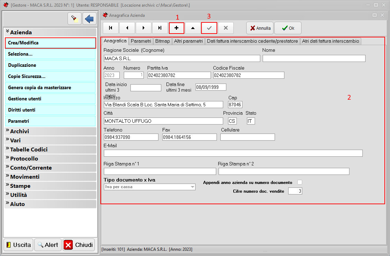Click the E-Mail input field
This screenshot has height=256, width=390.
pyautogui.click(x=233, y=153)
